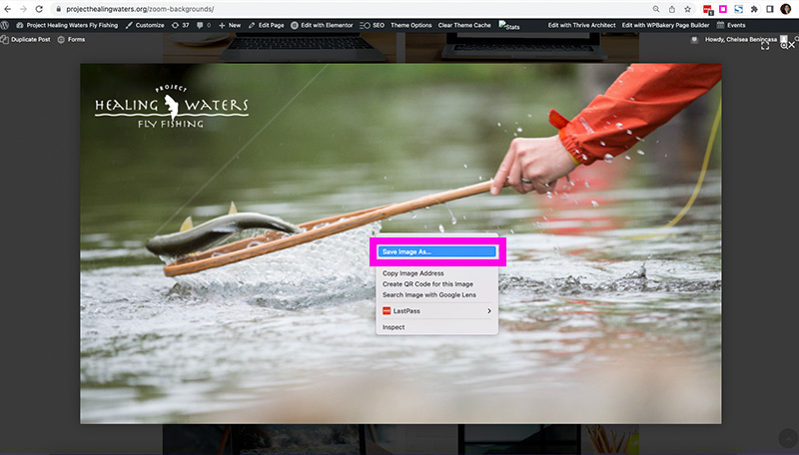Click the browser forward arrow
This screenshot has height=455, width=799.
[x=23, y=9]
